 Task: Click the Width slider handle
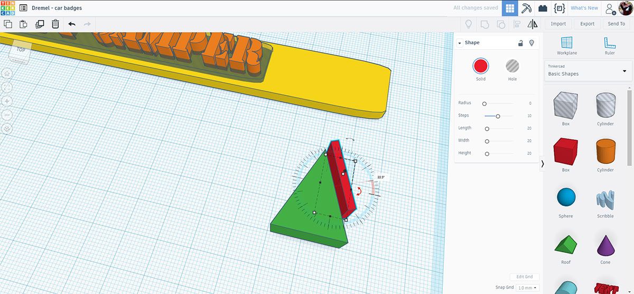487,141
